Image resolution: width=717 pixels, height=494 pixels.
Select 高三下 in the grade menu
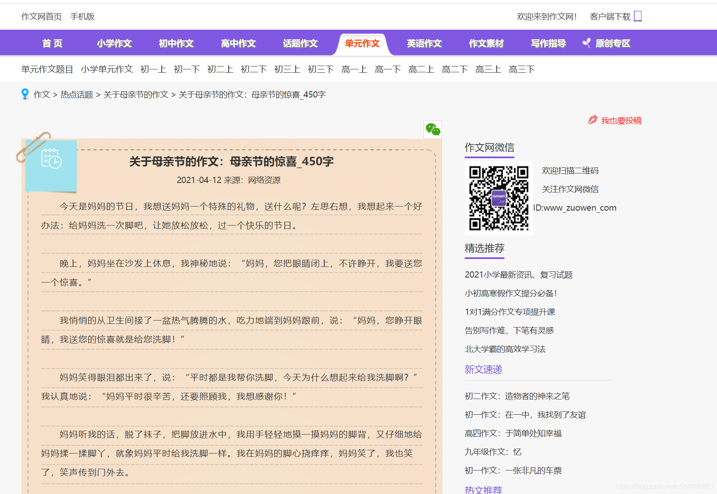tap(522, 69)
